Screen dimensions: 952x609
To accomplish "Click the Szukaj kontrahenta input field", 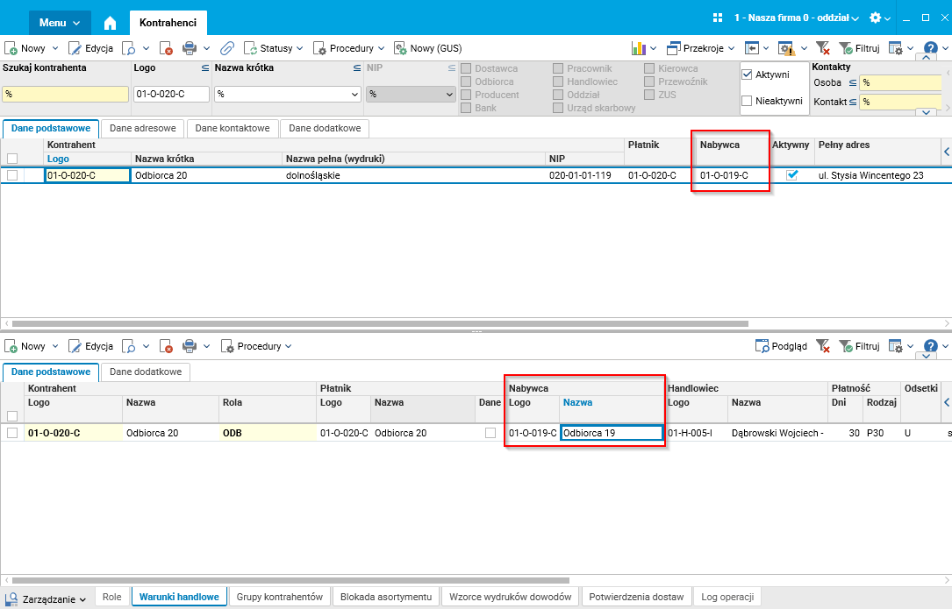I will [66, 94].
